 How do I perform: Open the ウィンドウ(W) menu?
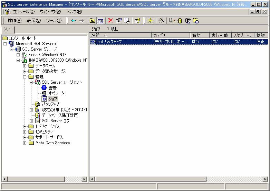tap(50, 12)
